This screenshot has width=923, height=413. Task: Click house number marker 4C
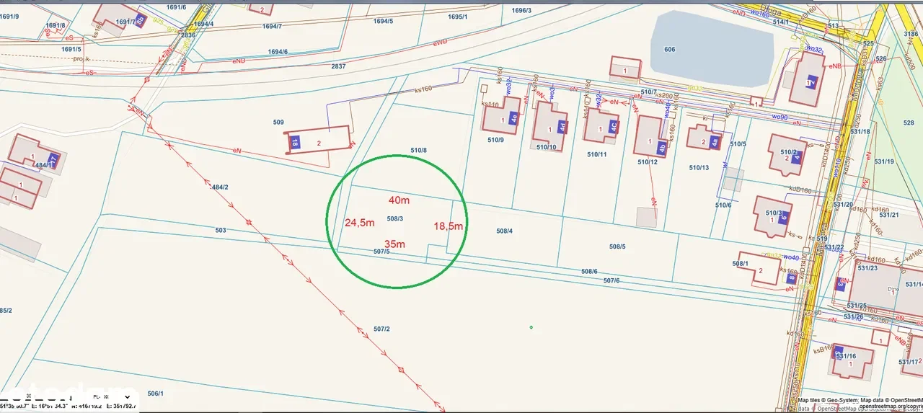click(613, 126)
